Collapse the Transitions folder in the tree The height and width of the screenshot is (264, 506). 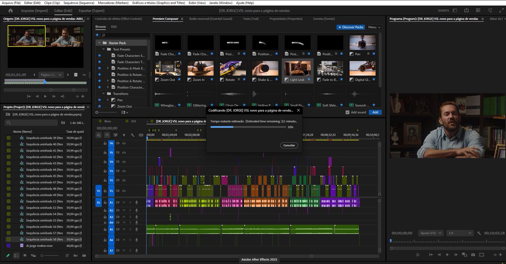104,94
